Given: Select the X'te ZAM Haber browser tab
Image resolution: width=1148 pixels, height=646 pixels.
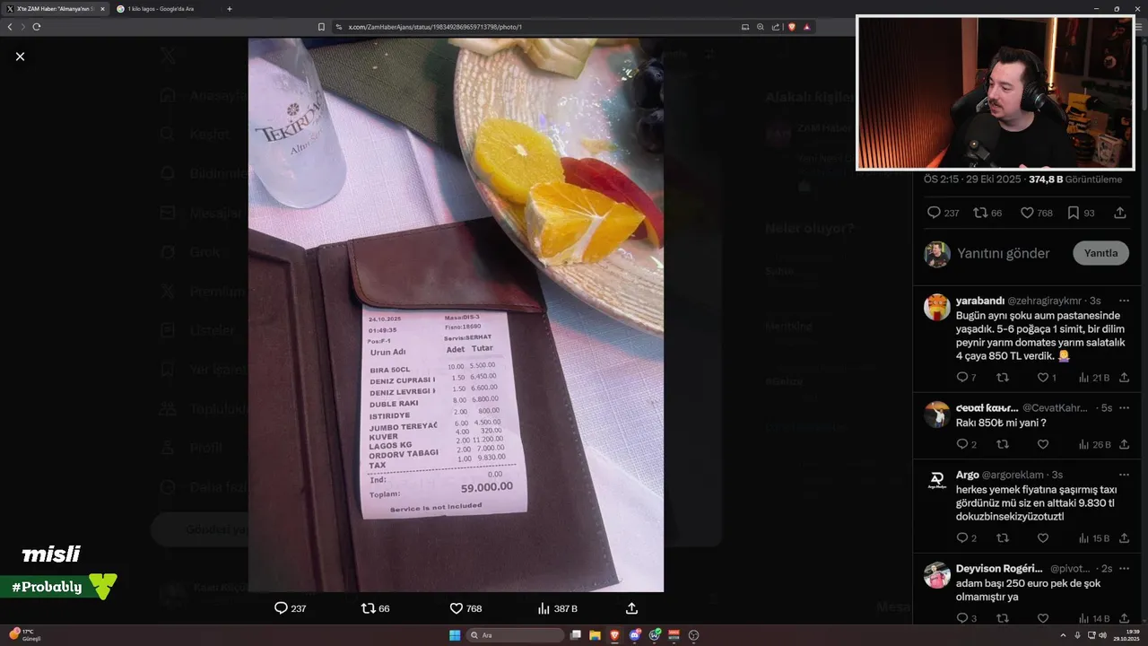Looking at the screenshot, I should point(54,9).
